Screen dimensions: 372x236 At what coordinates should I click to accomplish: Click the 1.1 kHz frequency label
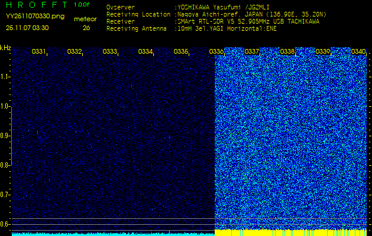(5, 77)
